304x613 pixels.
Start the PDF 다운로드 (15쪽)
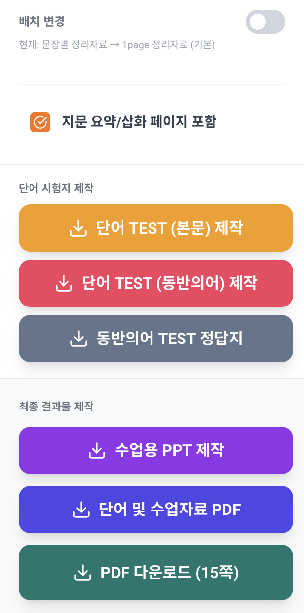[156, 573]
